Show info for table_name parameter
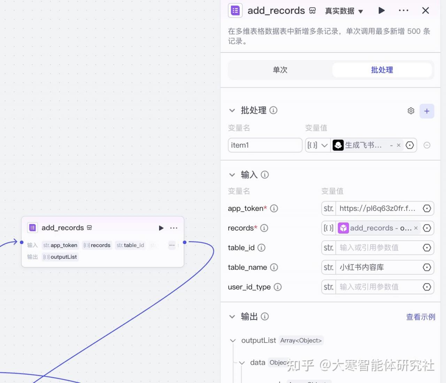The image size is (446, 383). click(x=274, y=267)
